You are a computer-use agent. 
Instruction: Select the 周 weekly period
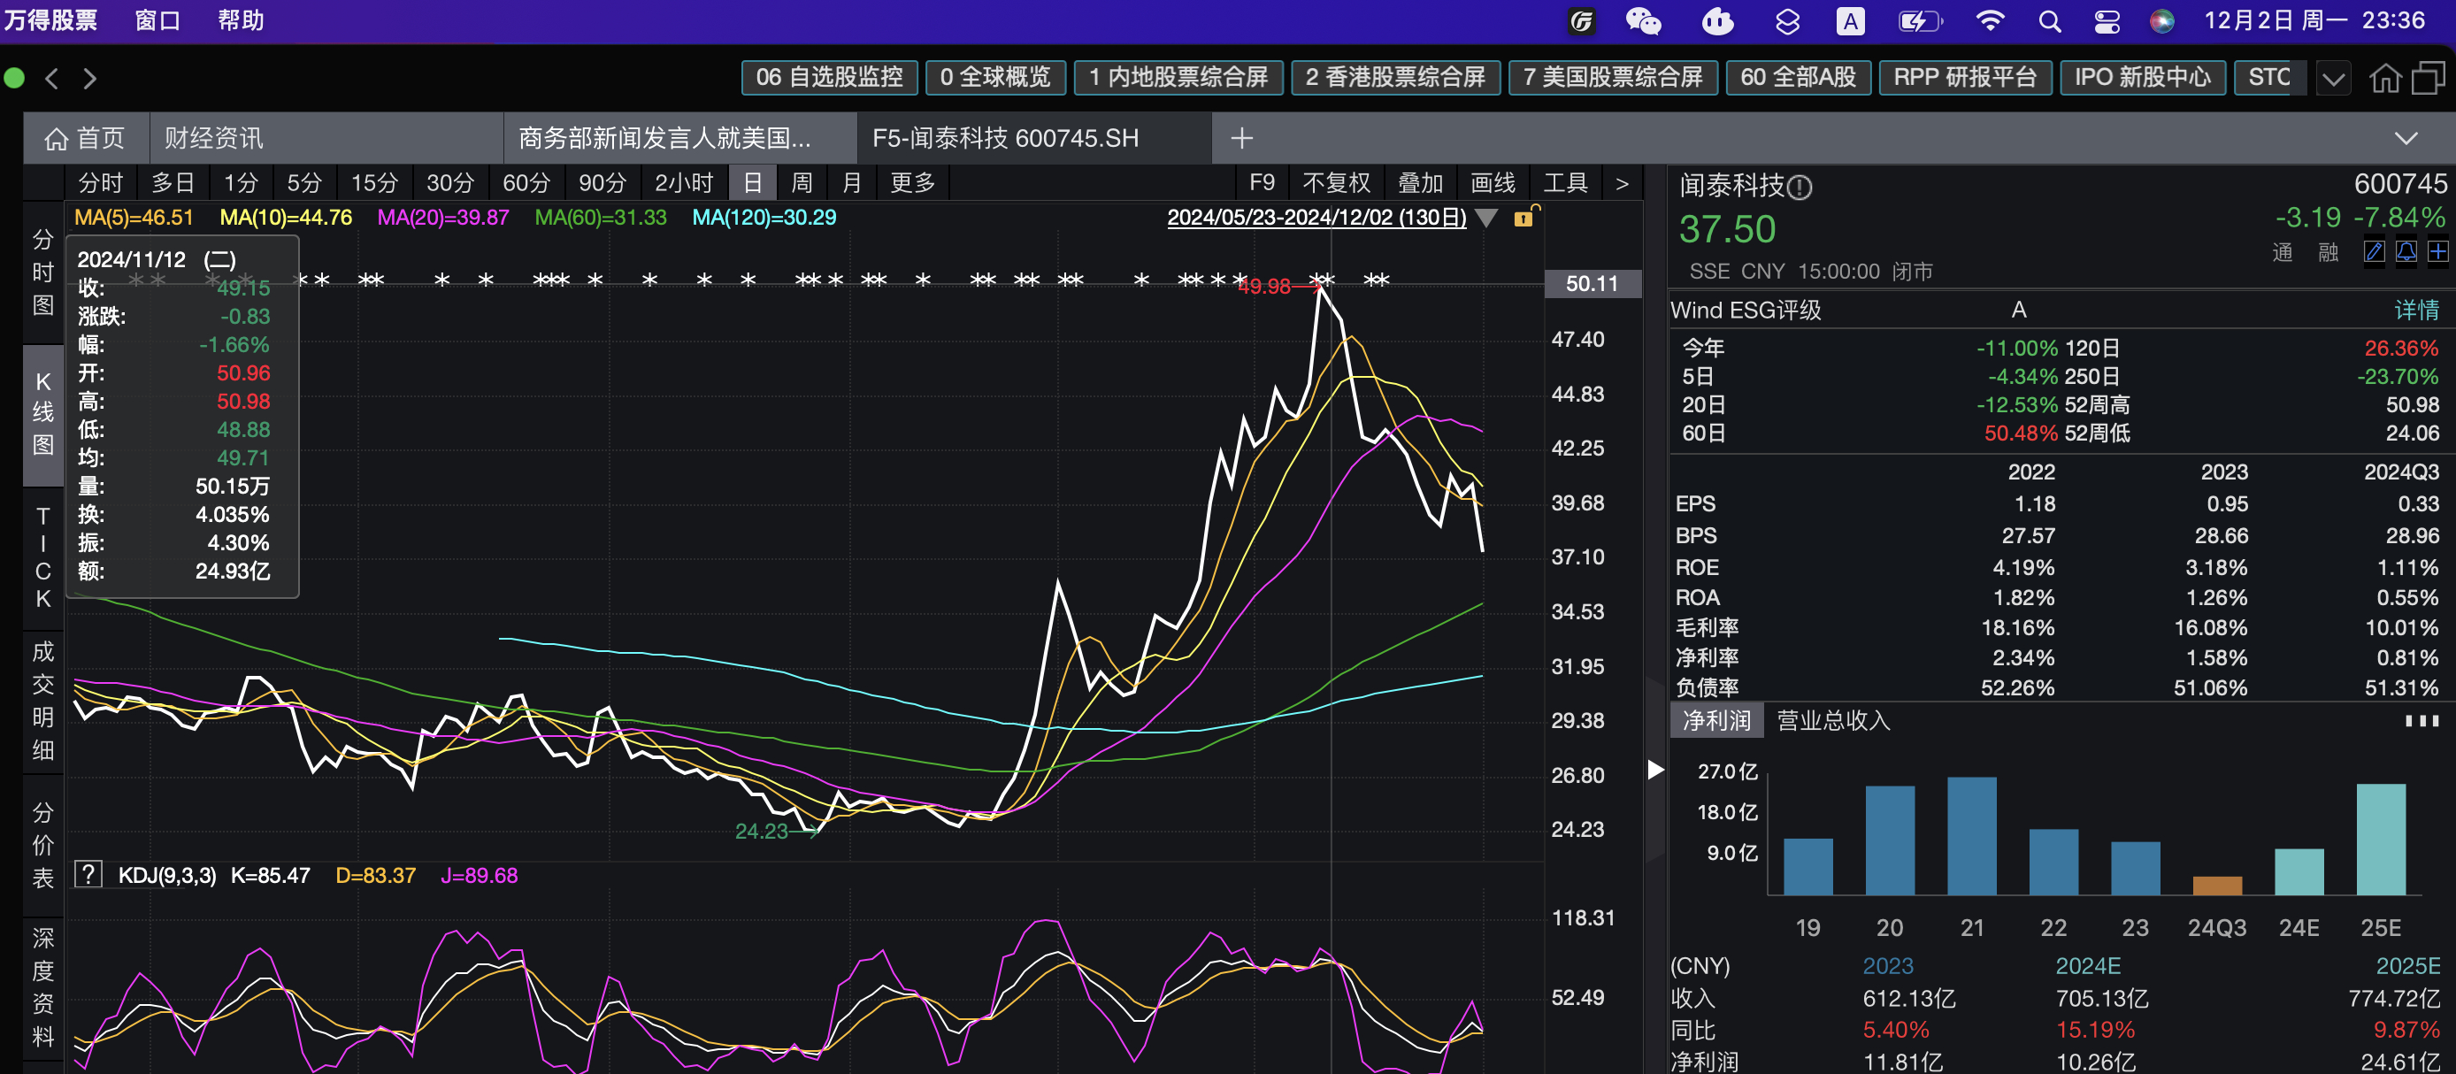[x=802, y=183]
